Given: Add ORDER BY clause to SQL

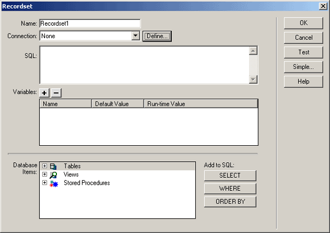Looking at the screenshot, I should pyautogui.click(x=230, y=202).
